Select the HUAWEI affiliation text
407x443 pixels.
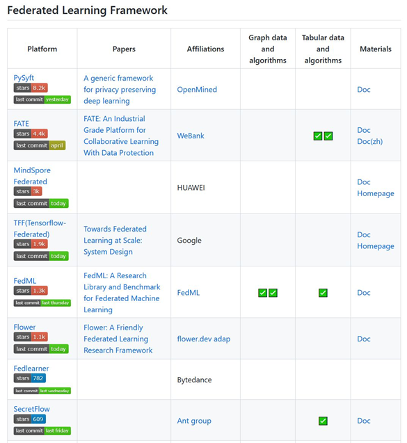pos(191,188)
